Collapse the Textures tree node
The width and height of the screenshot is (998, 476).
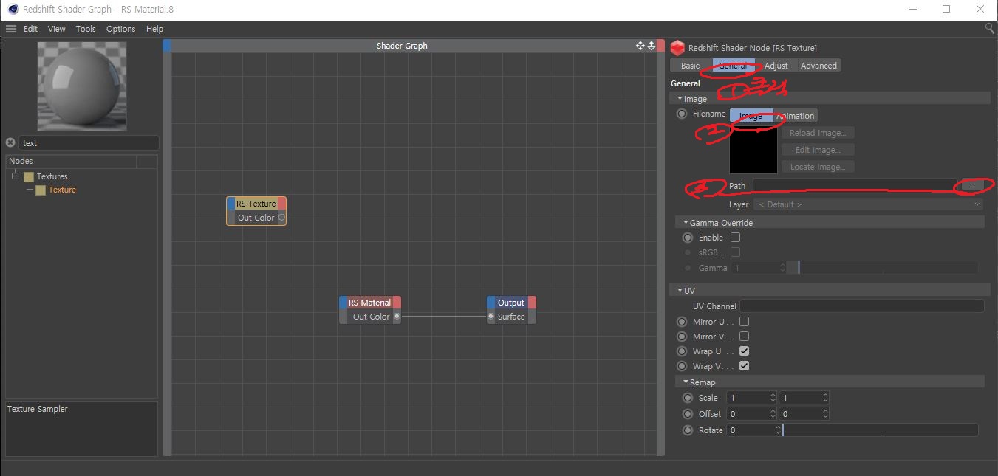point(16,176)
